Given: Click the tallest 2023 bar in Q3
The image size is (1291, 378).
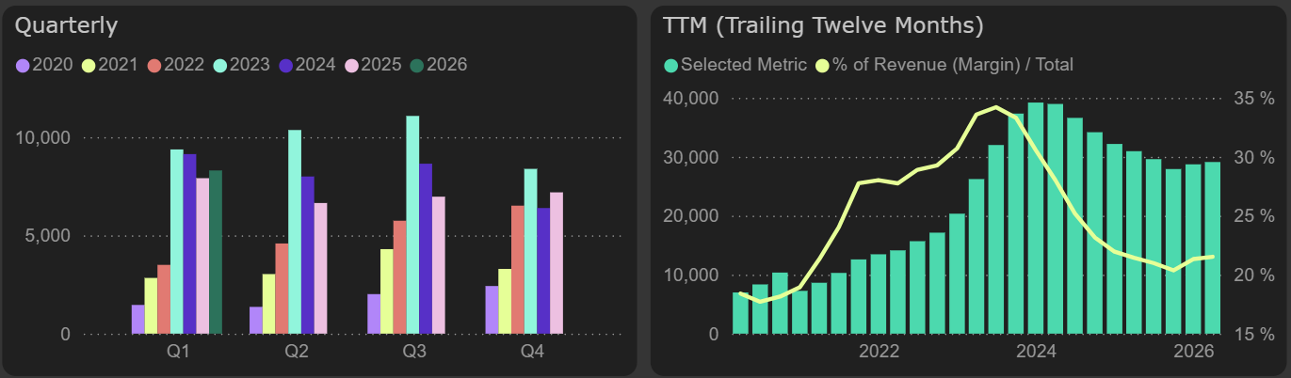Looking at the screenshot, I should (412, 225).
